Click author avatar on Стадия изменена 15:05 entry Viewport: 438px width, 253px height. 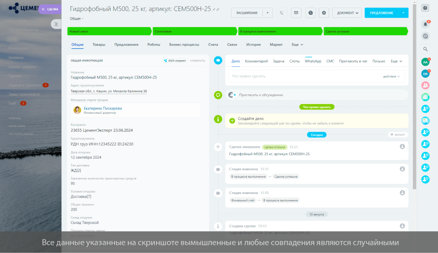pyautogui.click(x=402, y=193)
